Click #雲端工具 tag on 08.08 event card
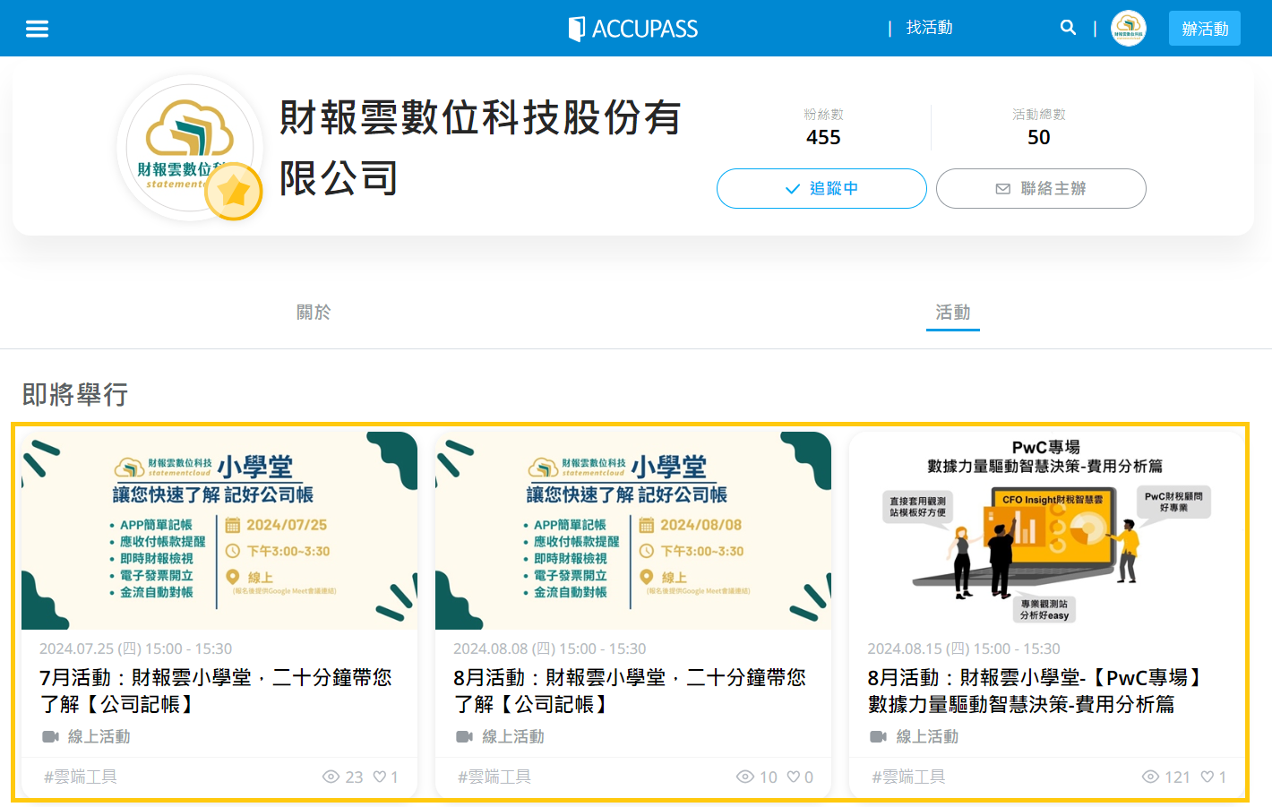Image resolution: width=1272 pixels, height=807 pixels. (494, 777)
